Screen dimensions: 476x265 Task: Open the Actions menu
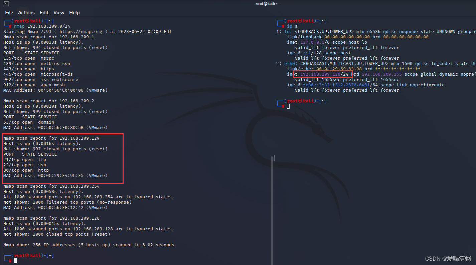coord(26,12)
